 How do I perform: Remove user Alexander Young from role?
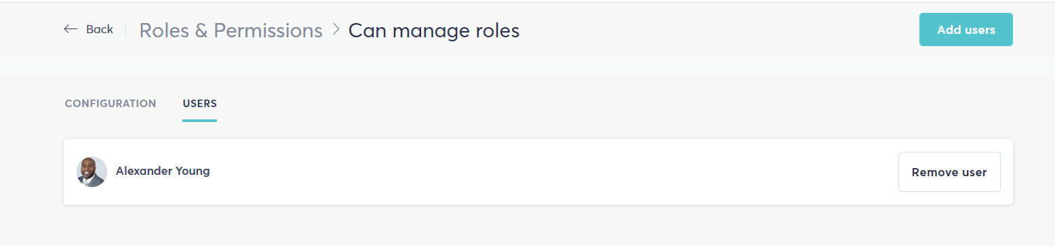click(949, 172)
